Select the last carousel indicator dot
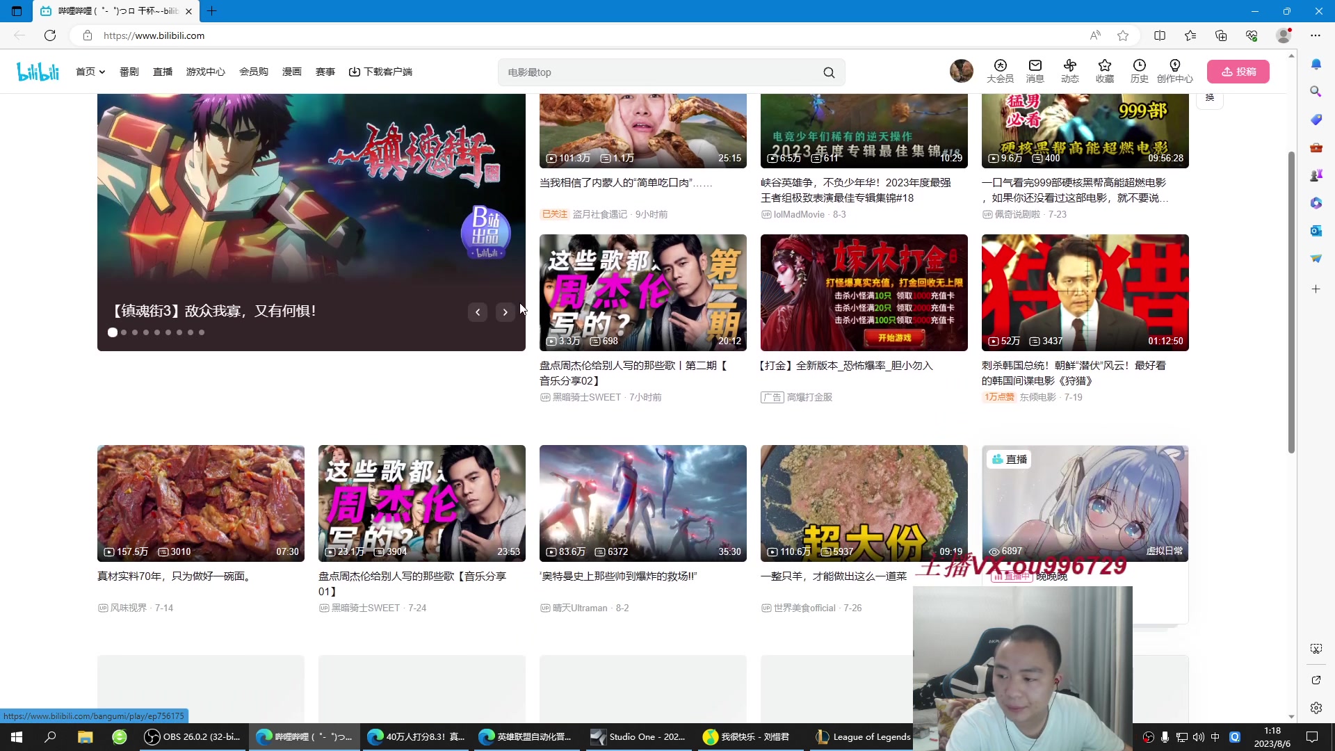The height and width of the screenshot is (751, 1335). point(202,332)
